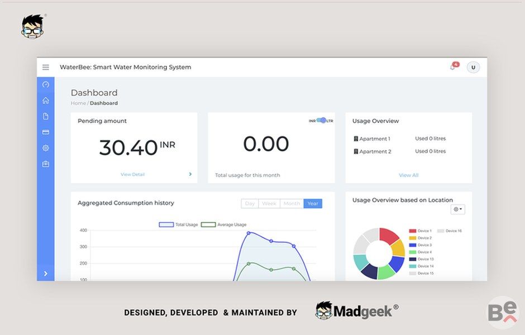Click the dashboard gauge icon in sidebar
This screenshot has height=335, width=525.
point(46,84)
